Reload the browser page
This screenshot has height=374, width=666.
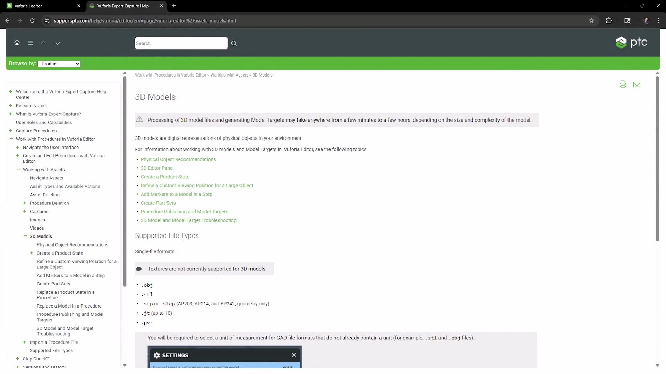32,20
